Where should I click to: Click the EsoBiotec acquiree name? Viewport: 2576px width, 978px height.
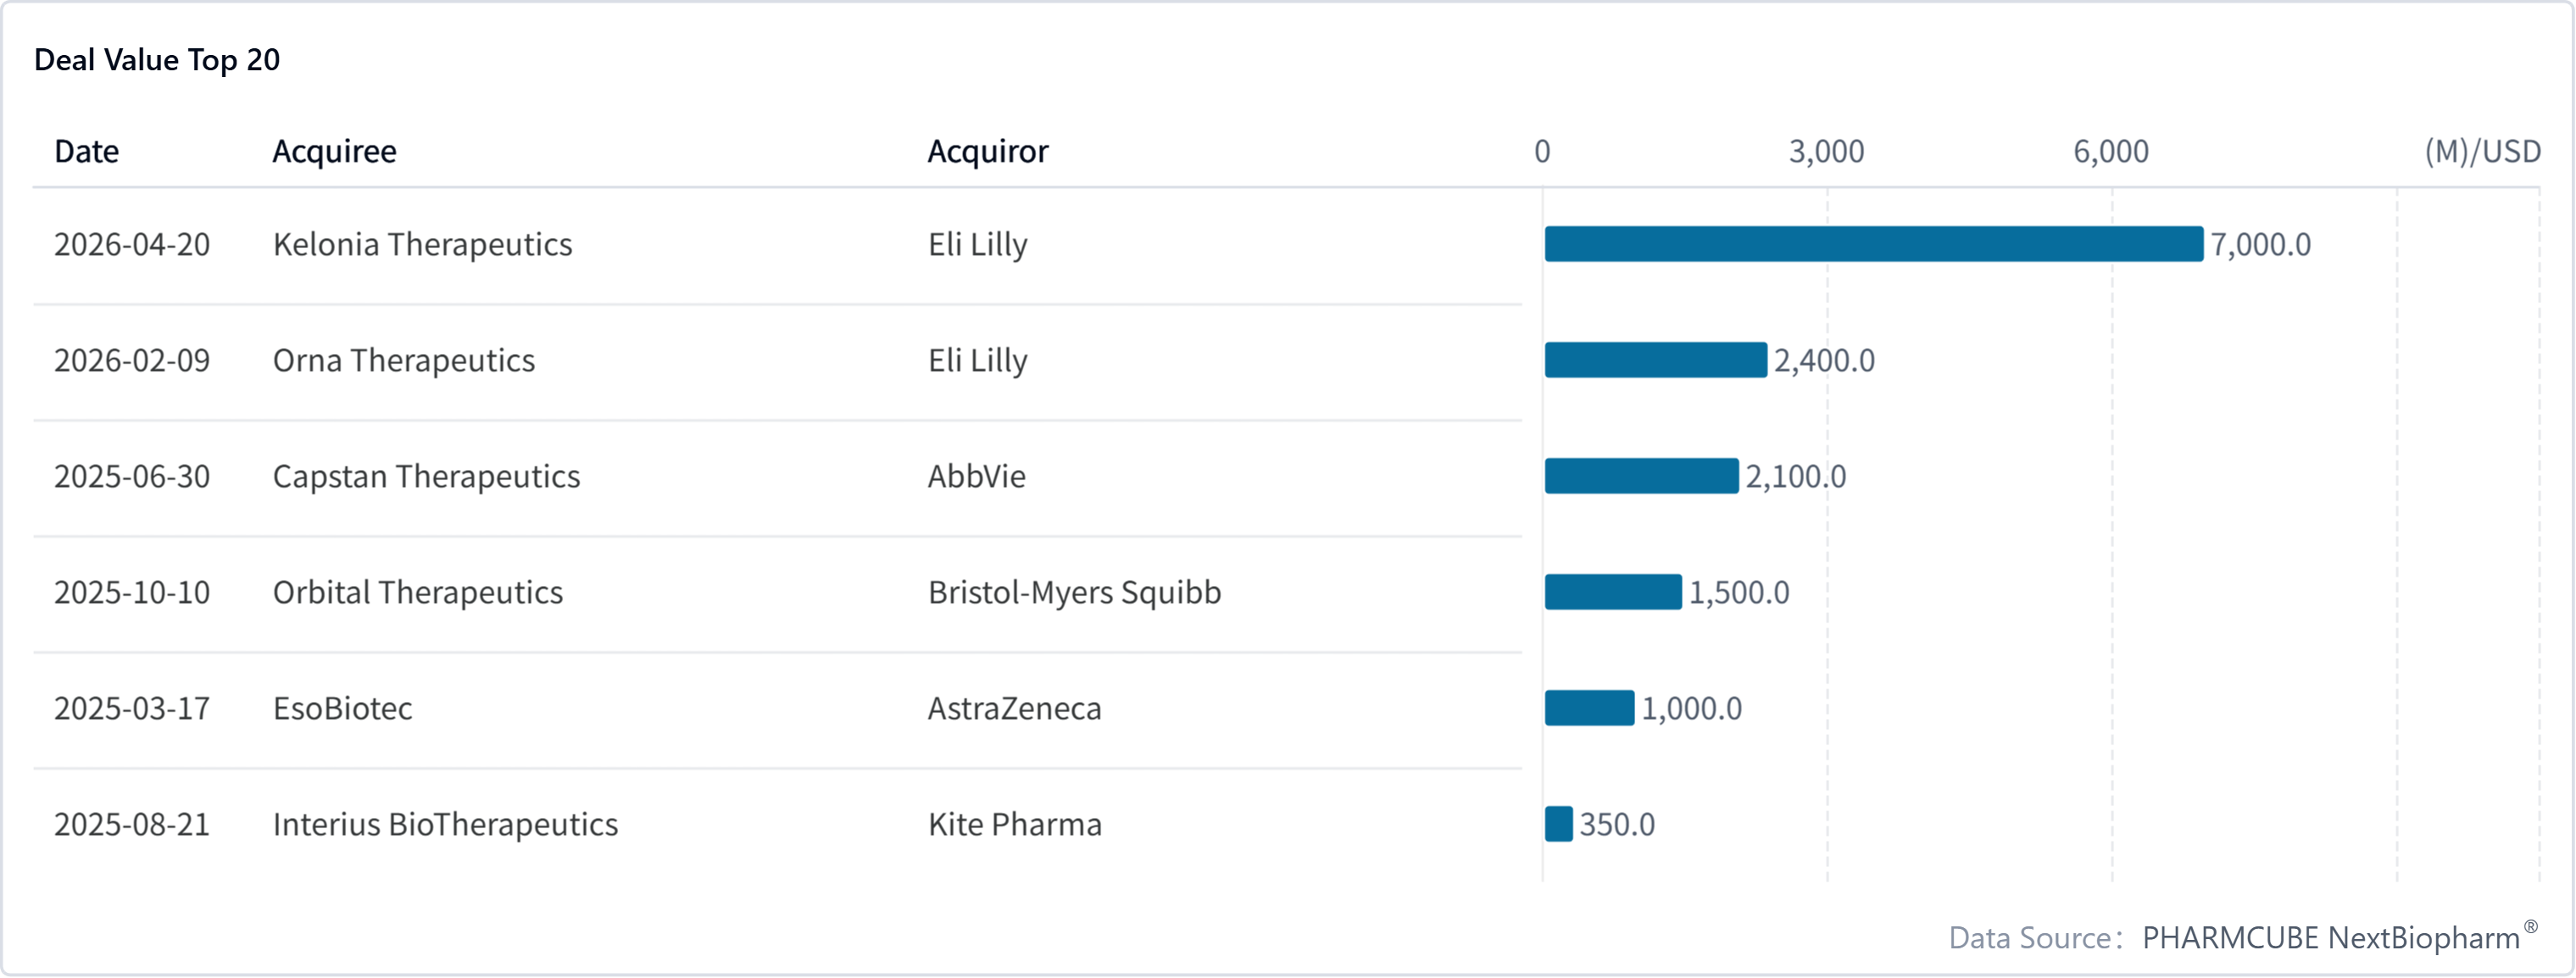point(342,708)
